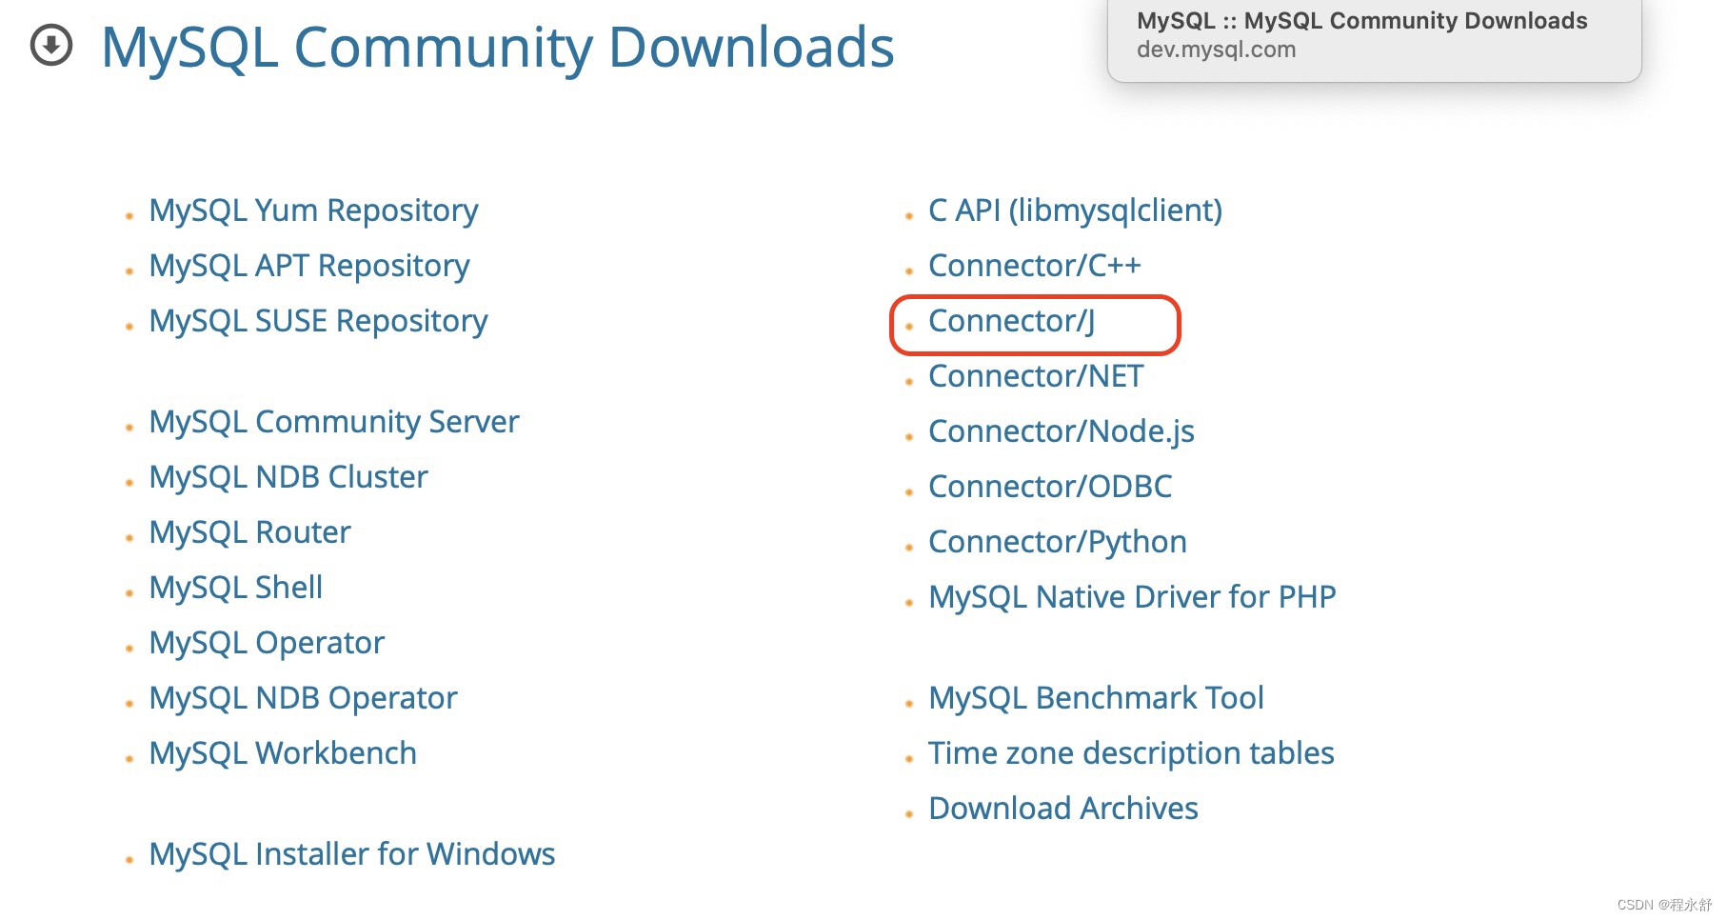Open the C API (libmysqlclient) link
The height and width of the screenshot is (920, 1727).
coord(1076,210)
